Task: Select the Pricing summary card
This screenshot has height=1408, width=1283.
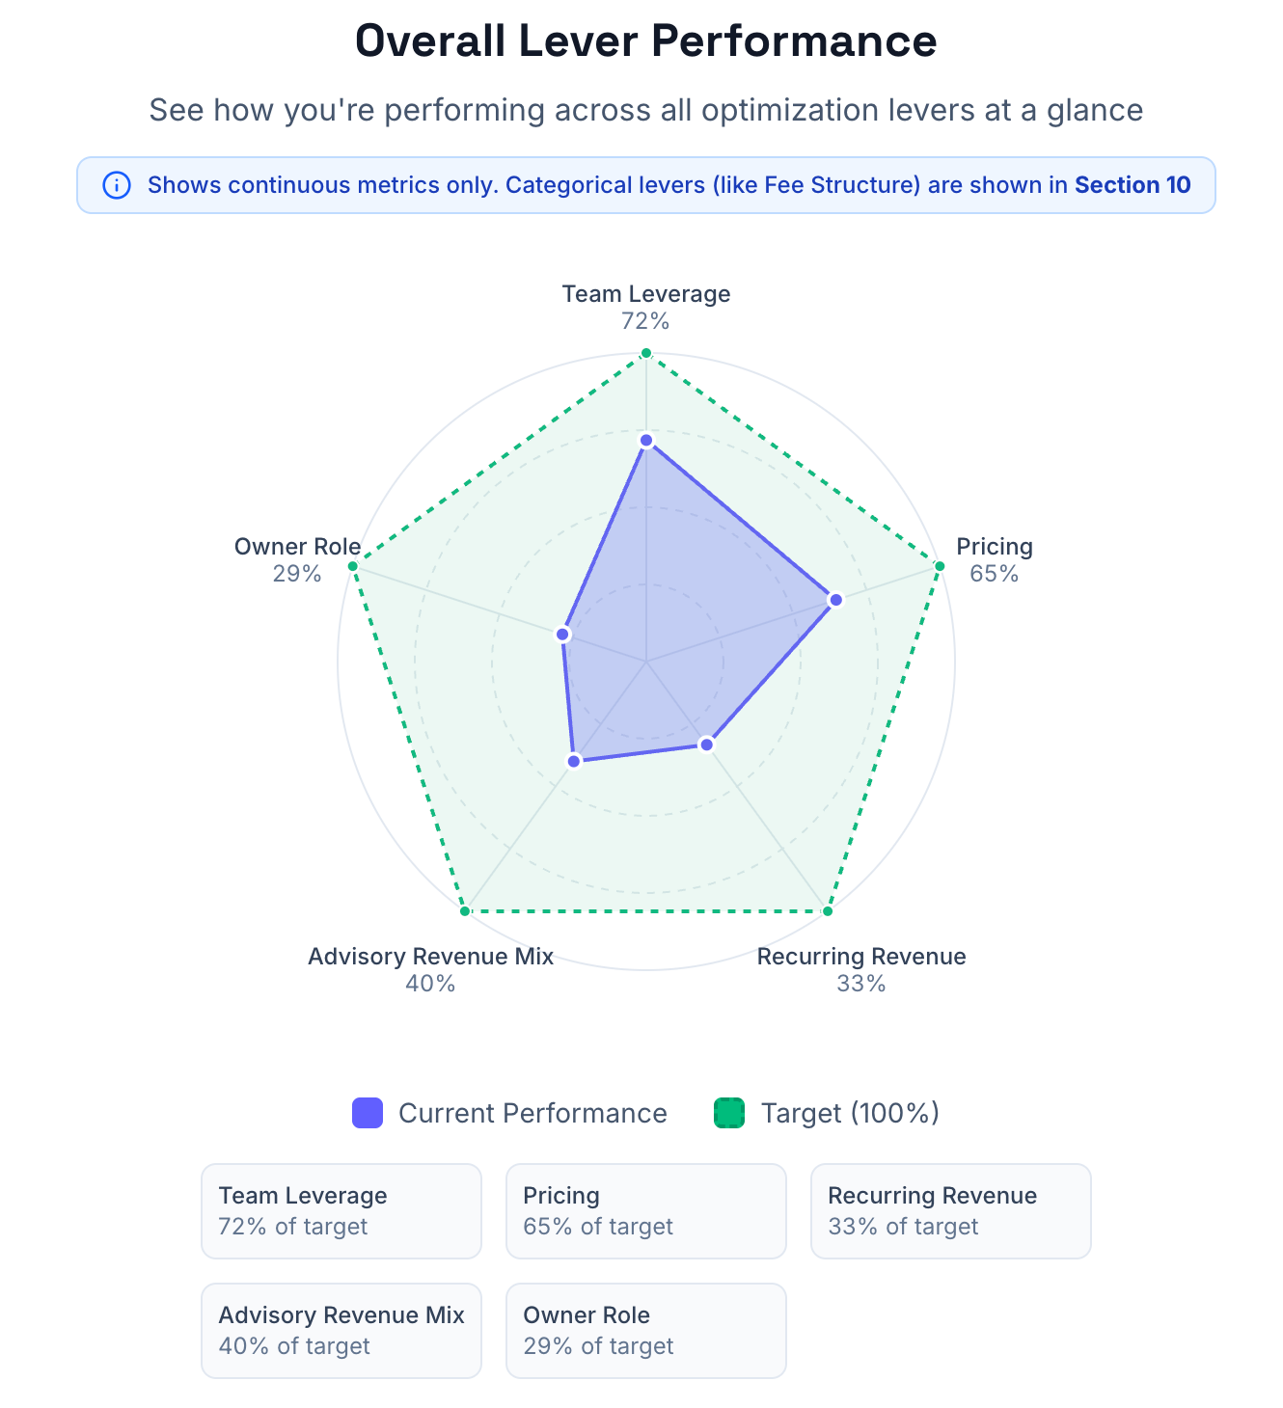Action: point(646,1210)
